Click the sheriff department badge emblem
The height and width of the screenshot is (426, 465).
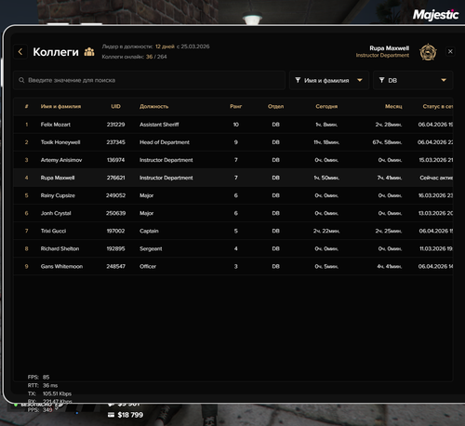[428, 52]
